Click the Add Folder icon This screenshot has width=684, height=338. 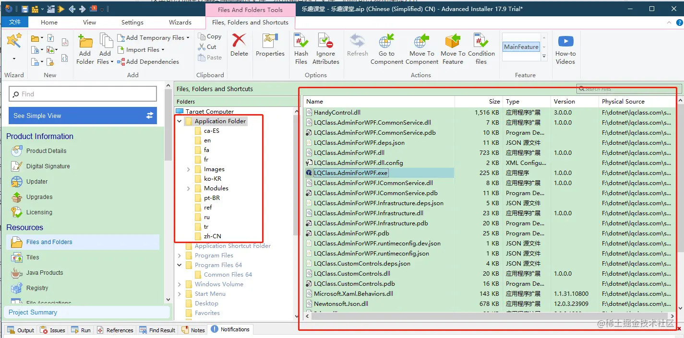click(85, 41)
